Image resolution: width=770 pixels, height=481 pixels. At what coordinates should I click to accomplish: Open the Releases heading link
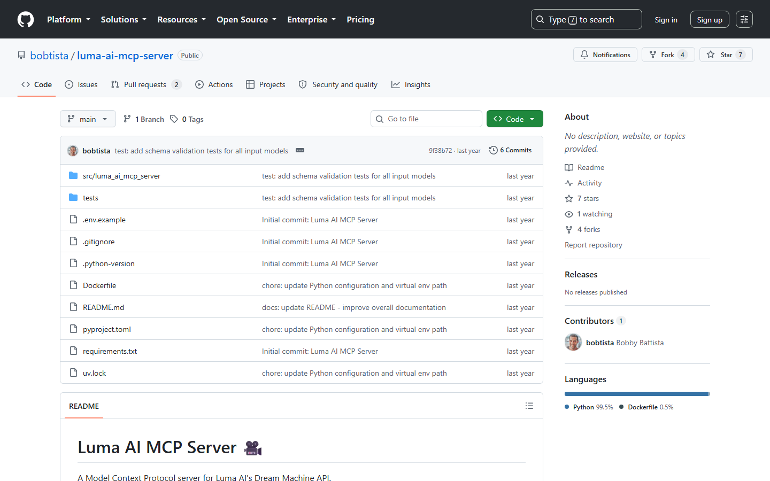581,274
